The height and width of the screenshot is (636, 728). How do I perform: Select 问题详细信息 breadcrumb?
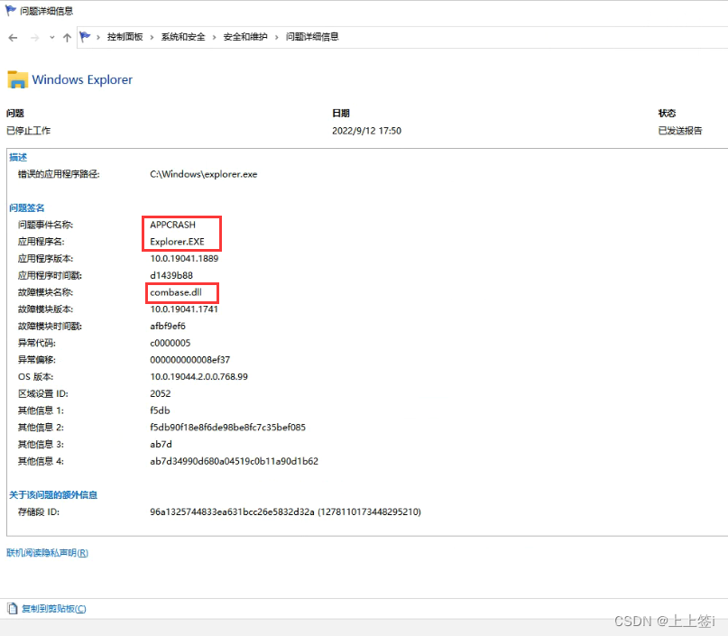point(312,37)
